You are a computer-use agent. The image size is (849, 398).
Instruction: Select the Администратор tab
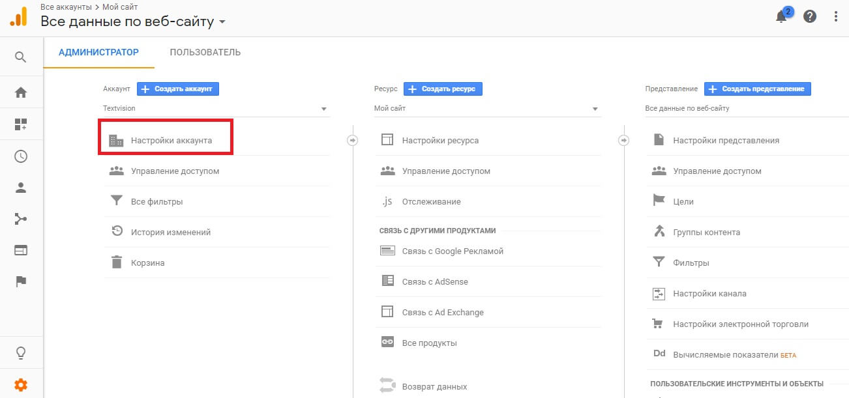pyautogui.click(x=98, y=52)
